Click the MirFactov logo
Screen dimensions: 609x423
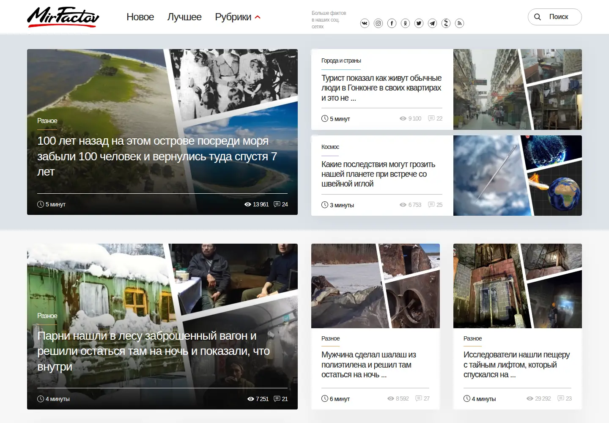[63, 17]
